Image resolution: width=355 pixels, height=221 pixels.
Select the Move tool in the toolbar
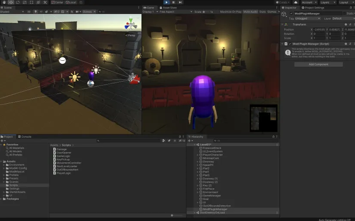tap(11, 2)
